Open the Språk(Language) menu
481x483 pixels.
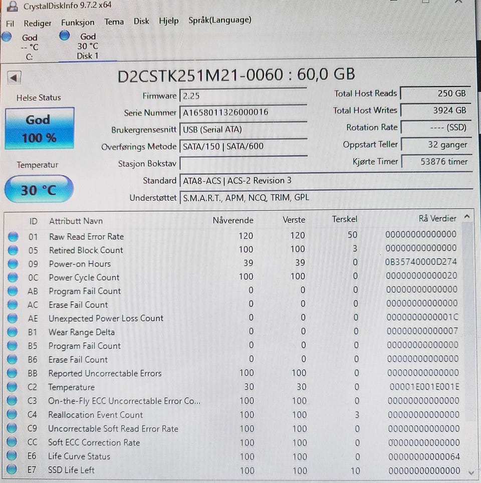point(219,20)
